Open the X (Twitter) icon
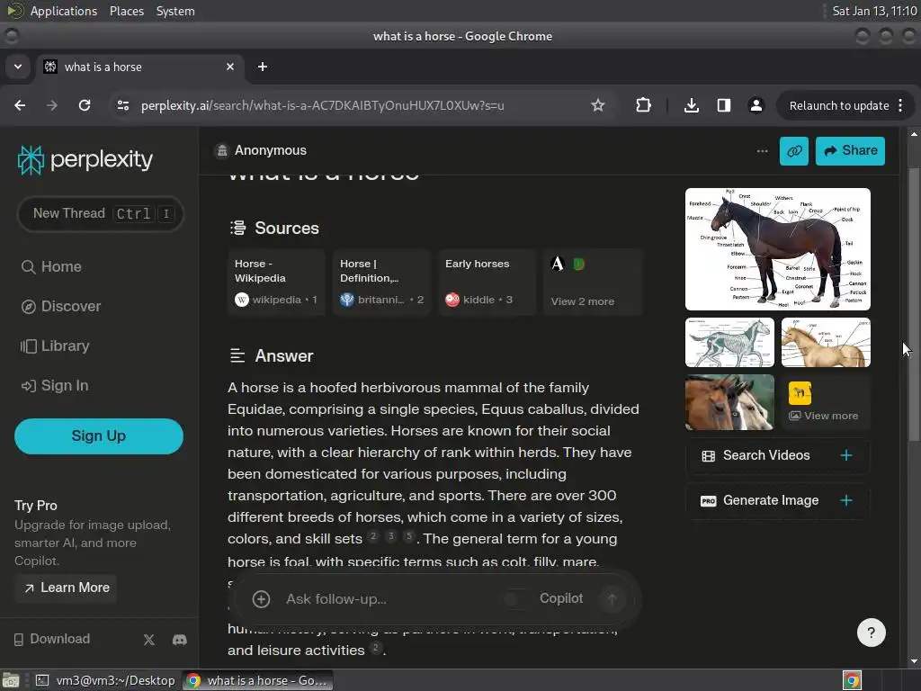The width and height of the screenshot is (921, 691). click(149, 640)
